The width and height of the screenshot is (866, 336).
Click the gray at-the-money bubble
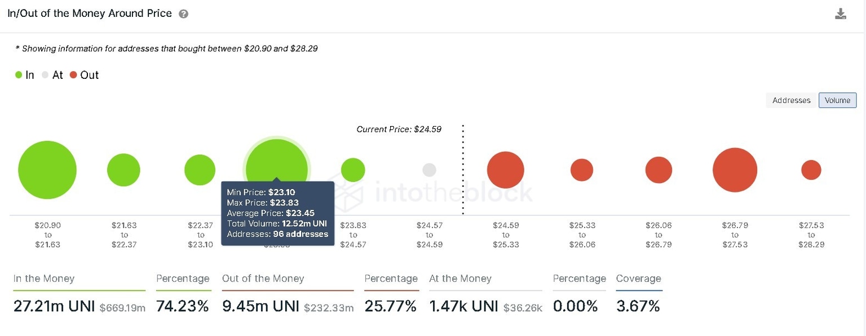click(429, 170)
